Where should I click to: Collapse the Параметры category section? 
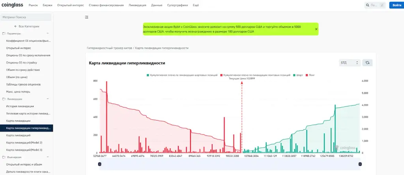(47, 34)
